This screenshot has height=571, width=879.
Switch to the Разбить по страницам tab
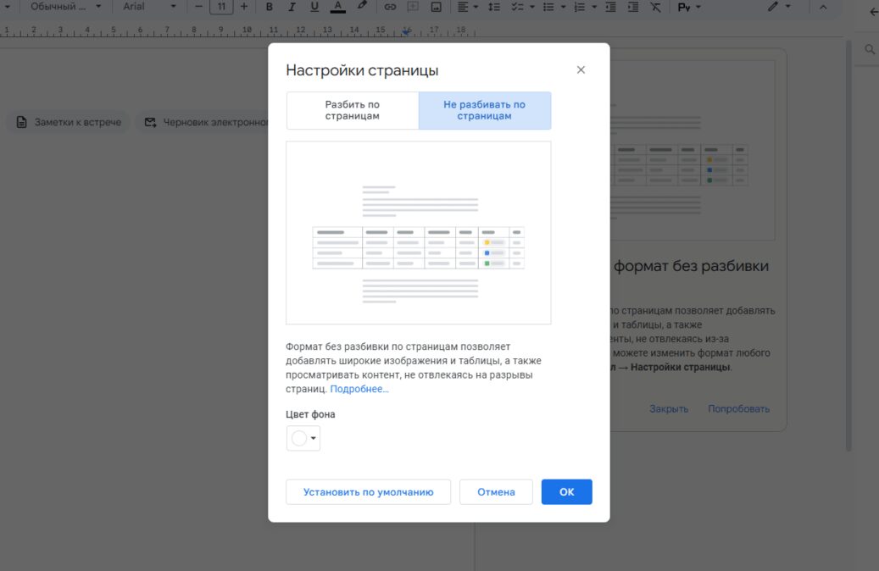pos(353,110)
